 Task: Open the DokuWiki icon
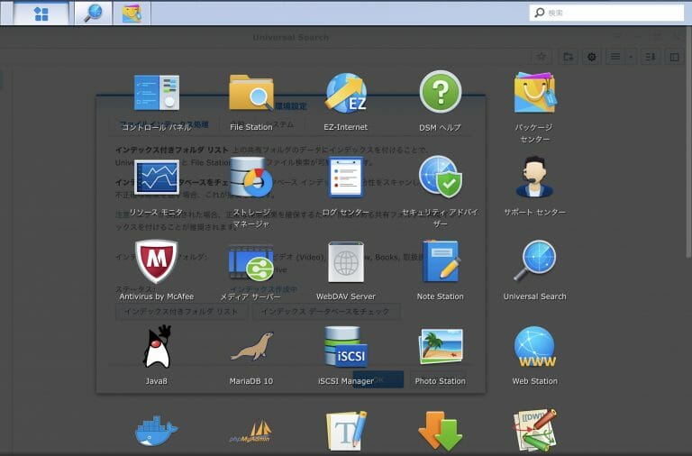pos(535,431)
